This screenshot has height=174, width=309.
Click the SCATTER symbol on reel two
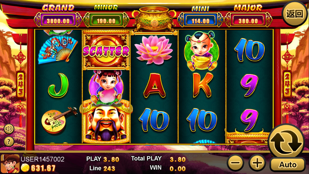point(106,50)
